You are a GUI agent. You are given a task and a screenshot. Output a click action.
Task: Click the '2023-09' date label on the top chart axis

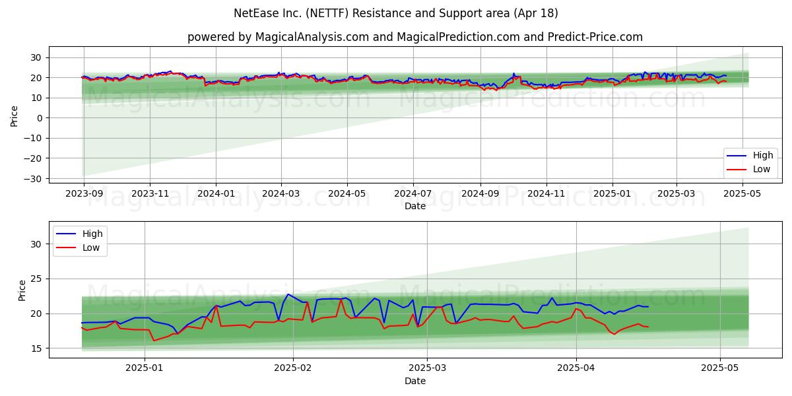click(83, 193)
